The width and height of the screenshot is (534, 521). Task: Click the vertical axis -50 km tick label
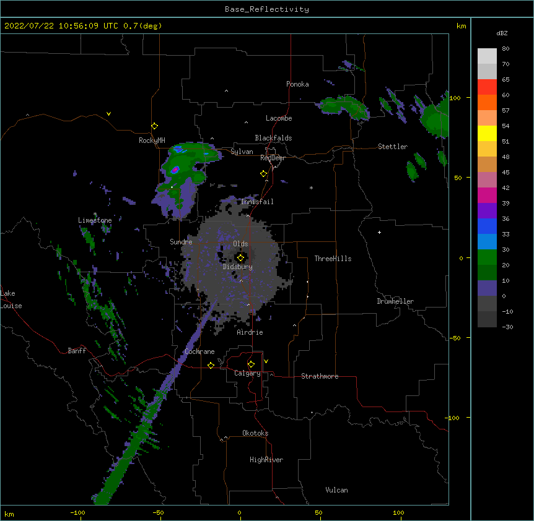(x=455, y=338)
